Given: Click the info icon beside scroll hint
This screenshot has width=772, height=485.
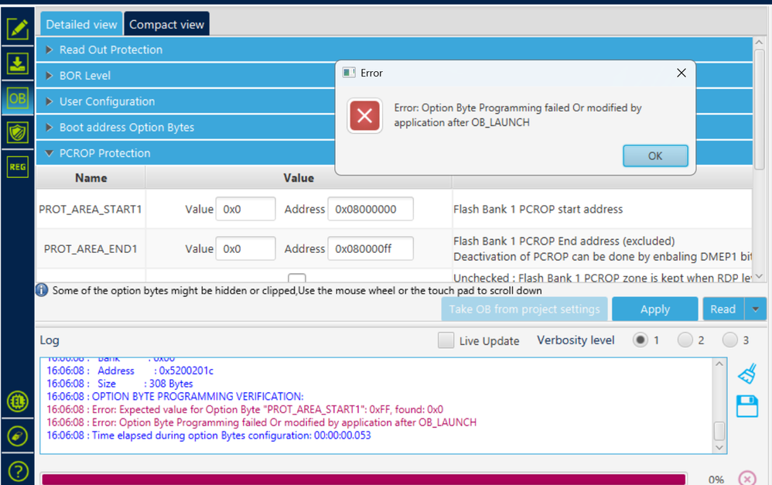Looking at the screenshot, I should pyautogui.click(x=42, y=291).
